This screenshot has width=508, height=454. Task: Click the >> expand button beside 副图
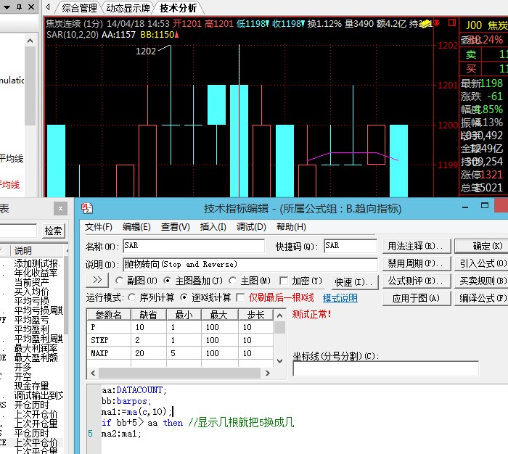point(97,280)
